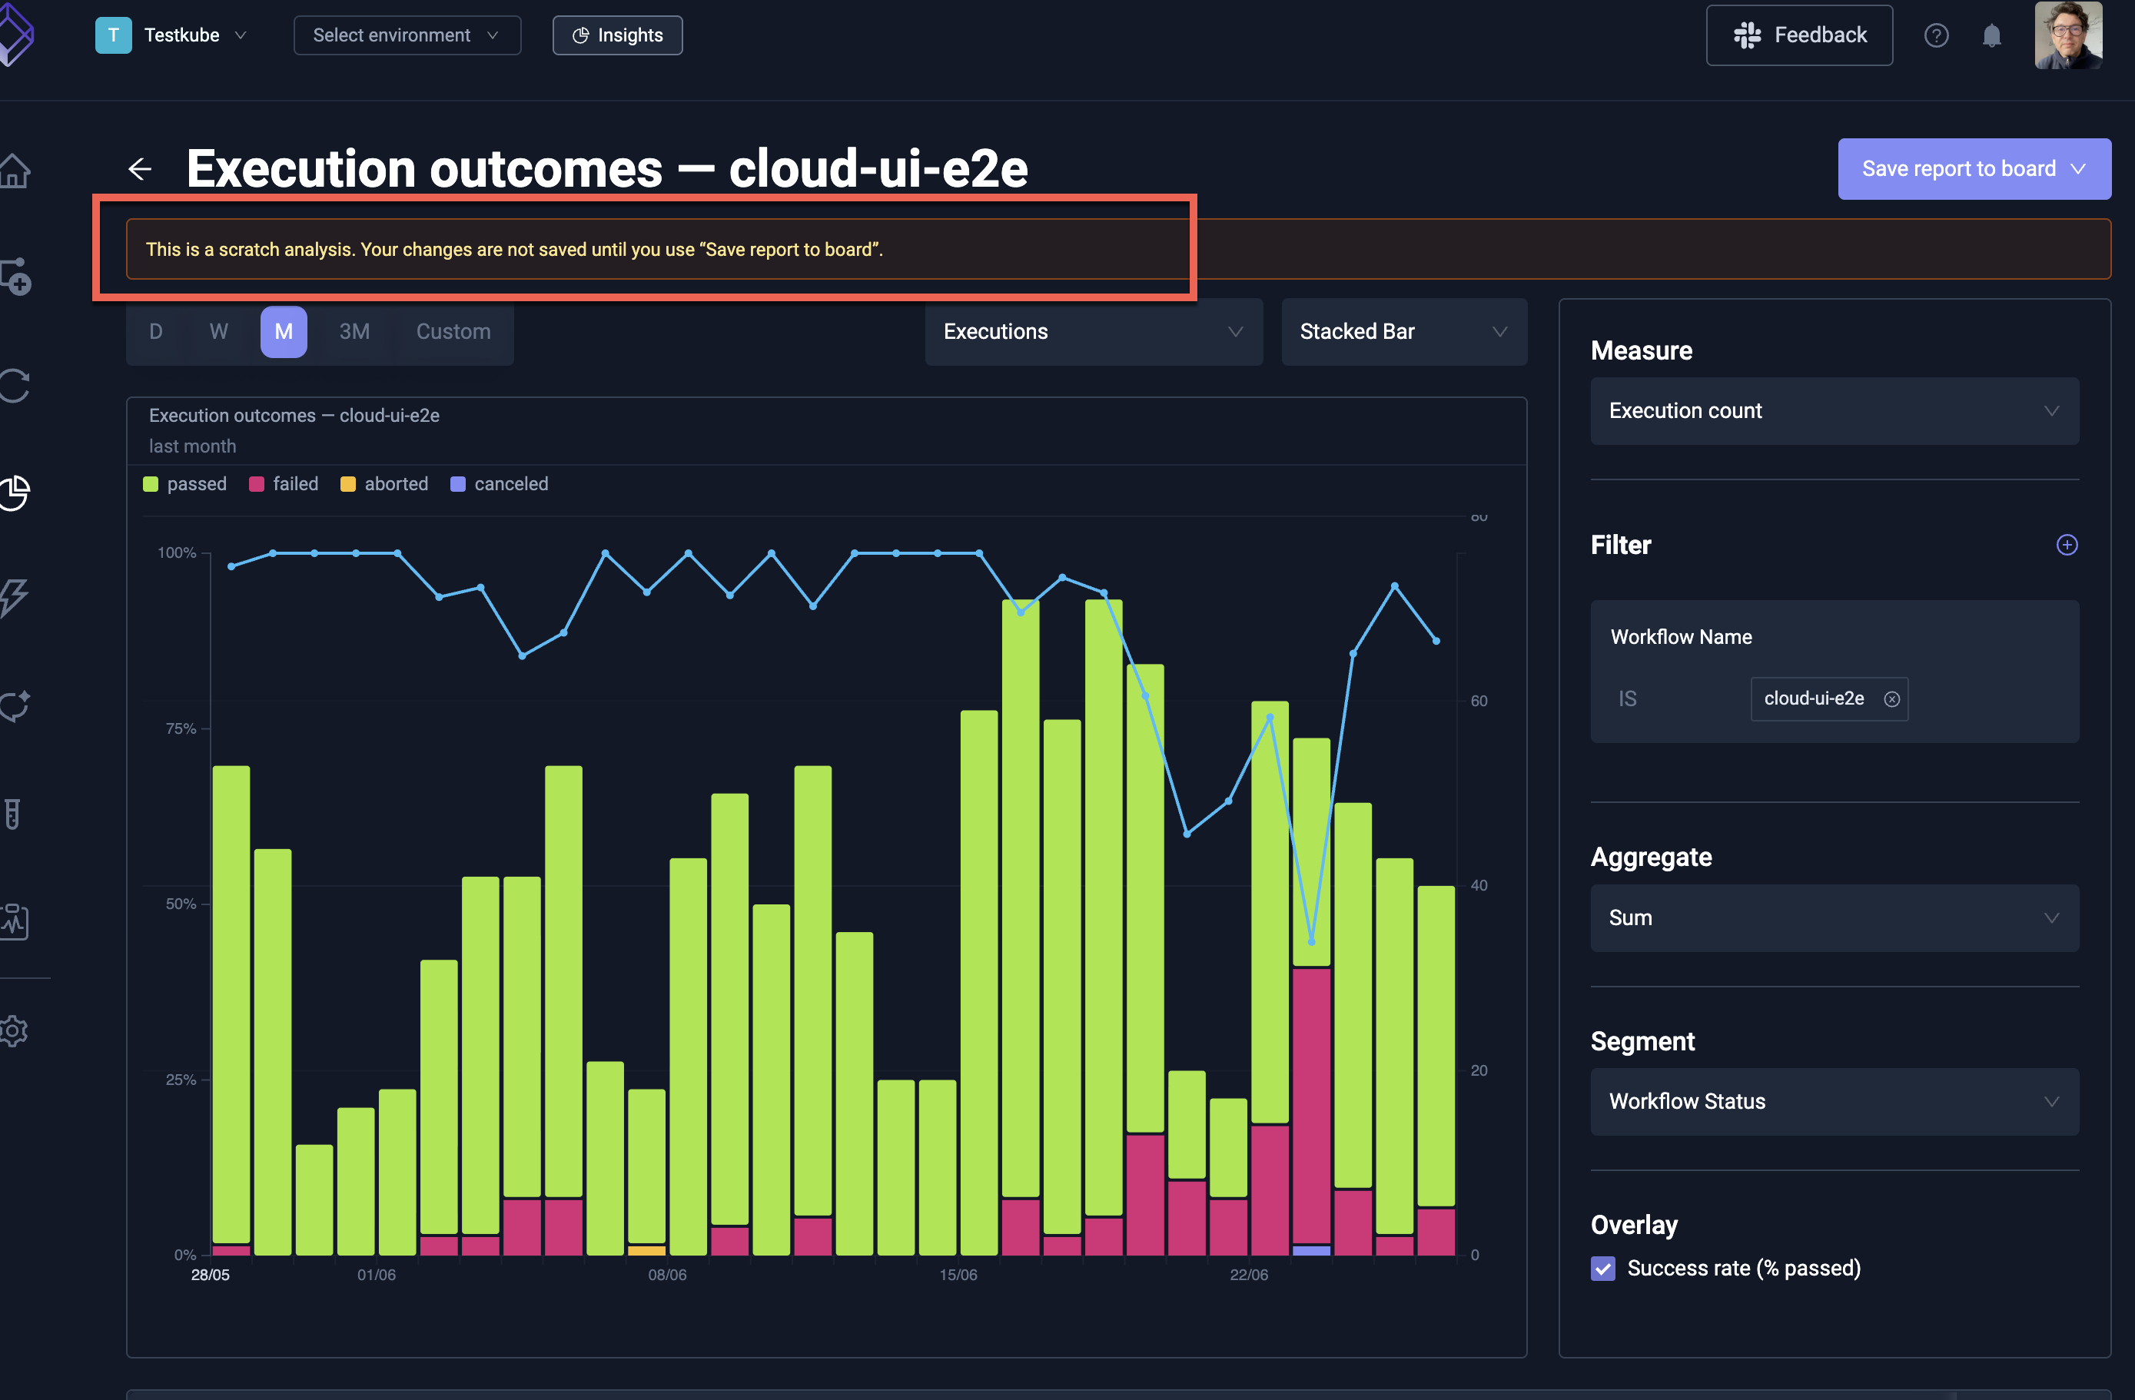The image size is (2135, 1400).
Task: Open the refresh-style executions sidebar icon
Action: pos(15,386)
